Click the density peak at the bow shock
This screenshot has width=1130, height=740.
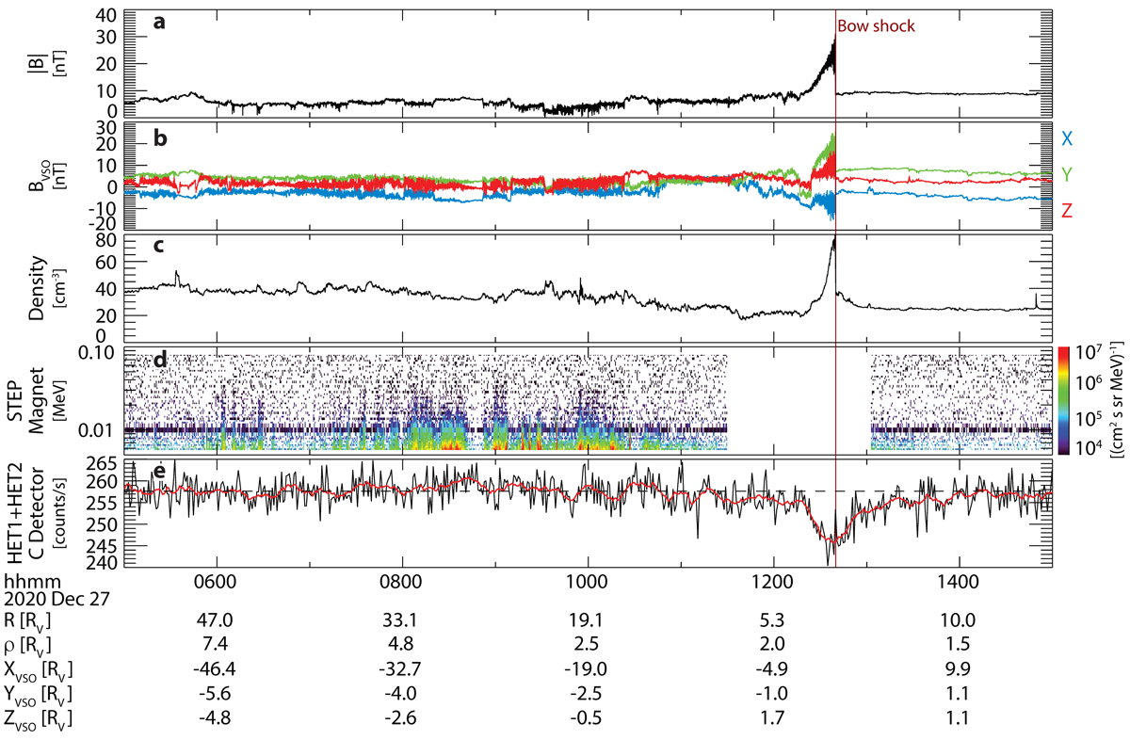pyautogui.click(x=833, y=241)
